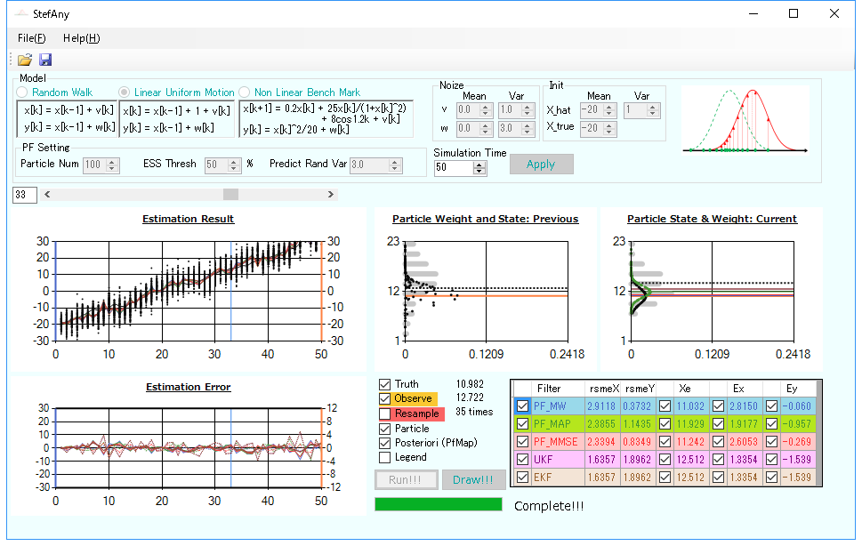The height and width of the screenshot is (546, 862).
Task: Open the File menu
Action: 31,38
